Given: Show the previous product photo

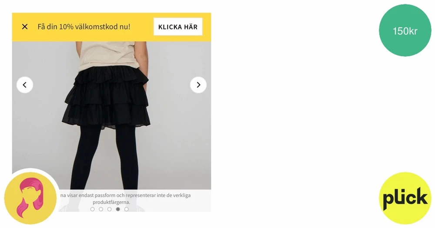Looking at the screenshot, I should pyautogui.click(x=25, y=85).
